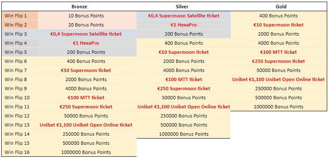Click Bronze 500000 Bonus Points cell
Image resolution: width=328 pixels, height=158 pixels.
[86, 143]
